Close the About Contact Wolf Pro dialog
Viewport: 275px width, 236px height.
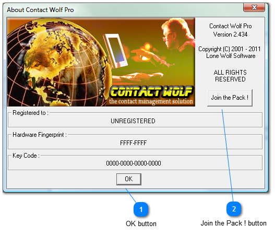(x=254, y=7)
